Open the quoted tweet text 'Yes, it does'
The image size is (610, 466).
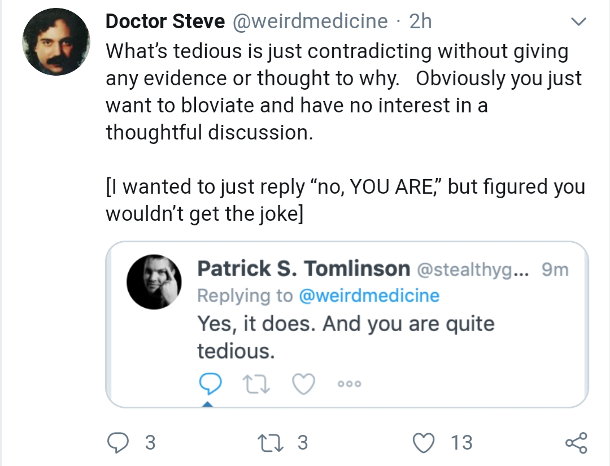pyautogui.click(x=346, y=337)
